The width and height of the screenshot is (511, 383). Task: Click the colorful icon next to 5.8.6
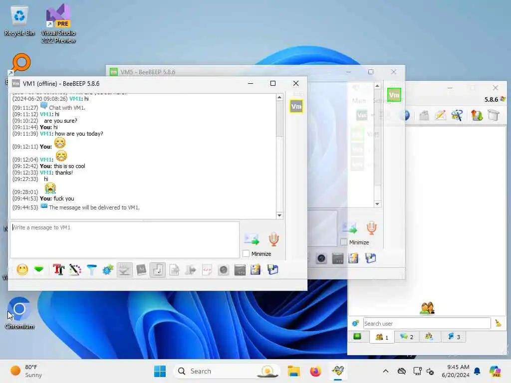(x=503, y=99)
